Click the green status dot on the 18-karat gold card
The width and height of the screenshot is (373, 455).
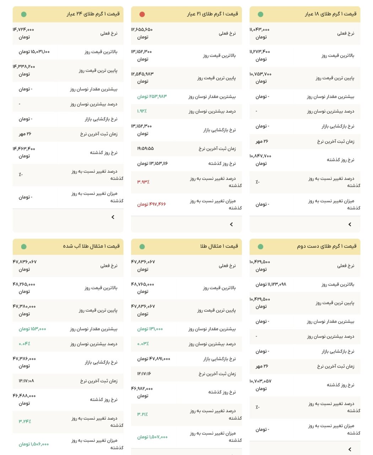pyautogui.click(x=260, y=15)
